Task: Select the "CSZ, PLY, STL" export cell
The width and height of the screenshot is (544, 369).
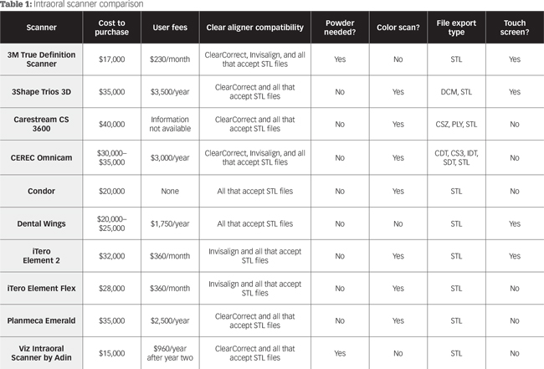Action: tap(455, 124)
